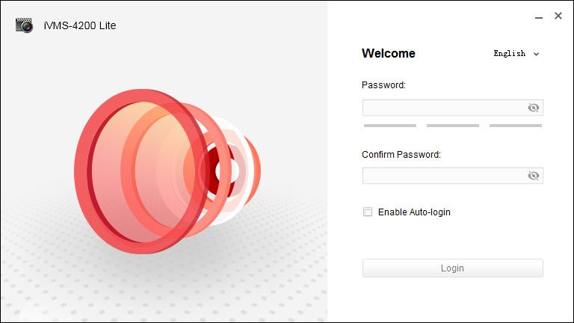This screenshot has height=323, width=574.
Task: Toggle visibility in Confirm Password field eye icon
Action: pyautogui.click(x=534, y=176)
